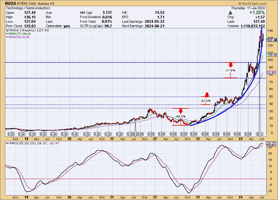The width and height of the screenshot is (278, 200).
Task: Select the 10:1 stock split marker
Action: coord(260,134)
